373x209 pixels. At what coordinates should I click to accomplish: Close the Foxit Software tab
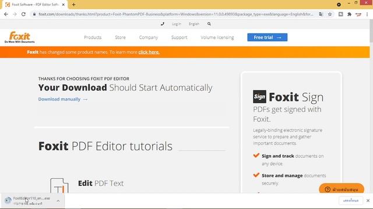tap(64, 5)
